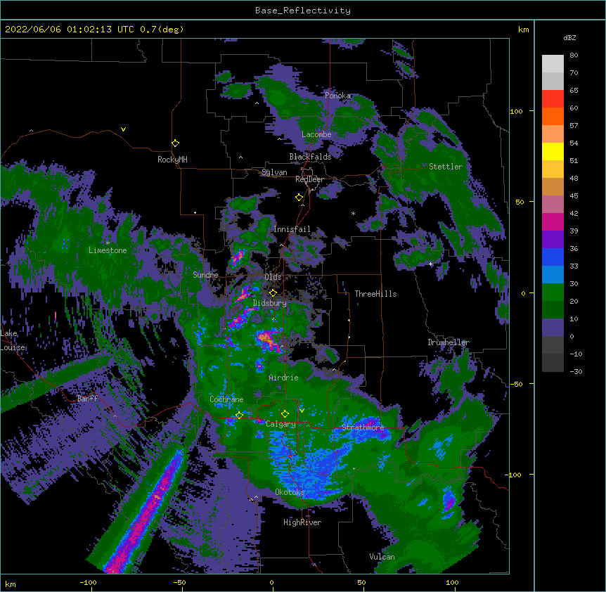Image resolution: width=606 pixels, height=592 pixels.
Task: Click the Didsbury label
Action: pyautogui.click(x=270, y=303)
